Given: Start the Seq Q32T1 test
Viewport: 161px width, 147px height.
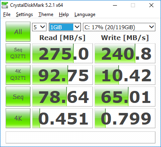Looking at the screenshot, I should (18, 53).
